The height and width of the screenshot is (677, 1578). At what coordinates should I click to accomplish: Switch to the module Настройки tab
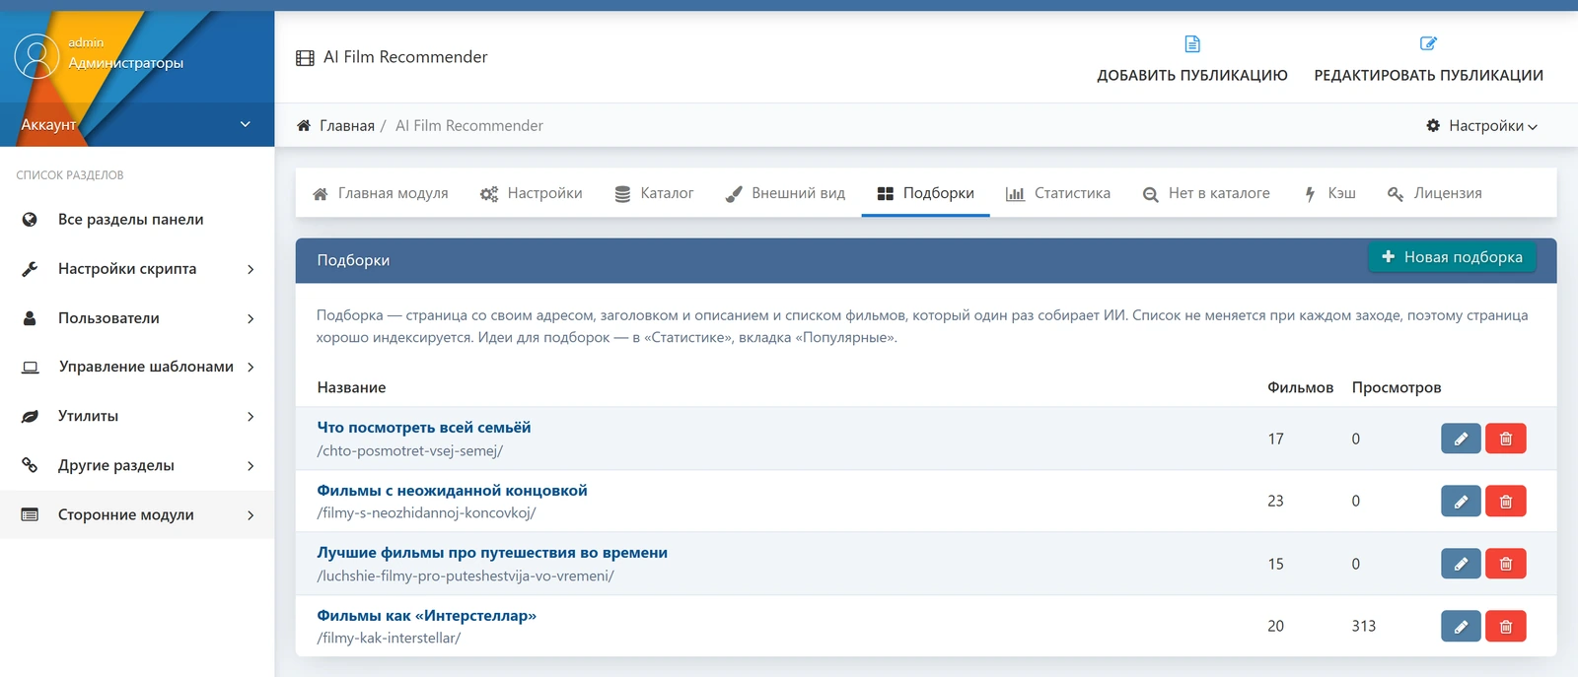531,193
